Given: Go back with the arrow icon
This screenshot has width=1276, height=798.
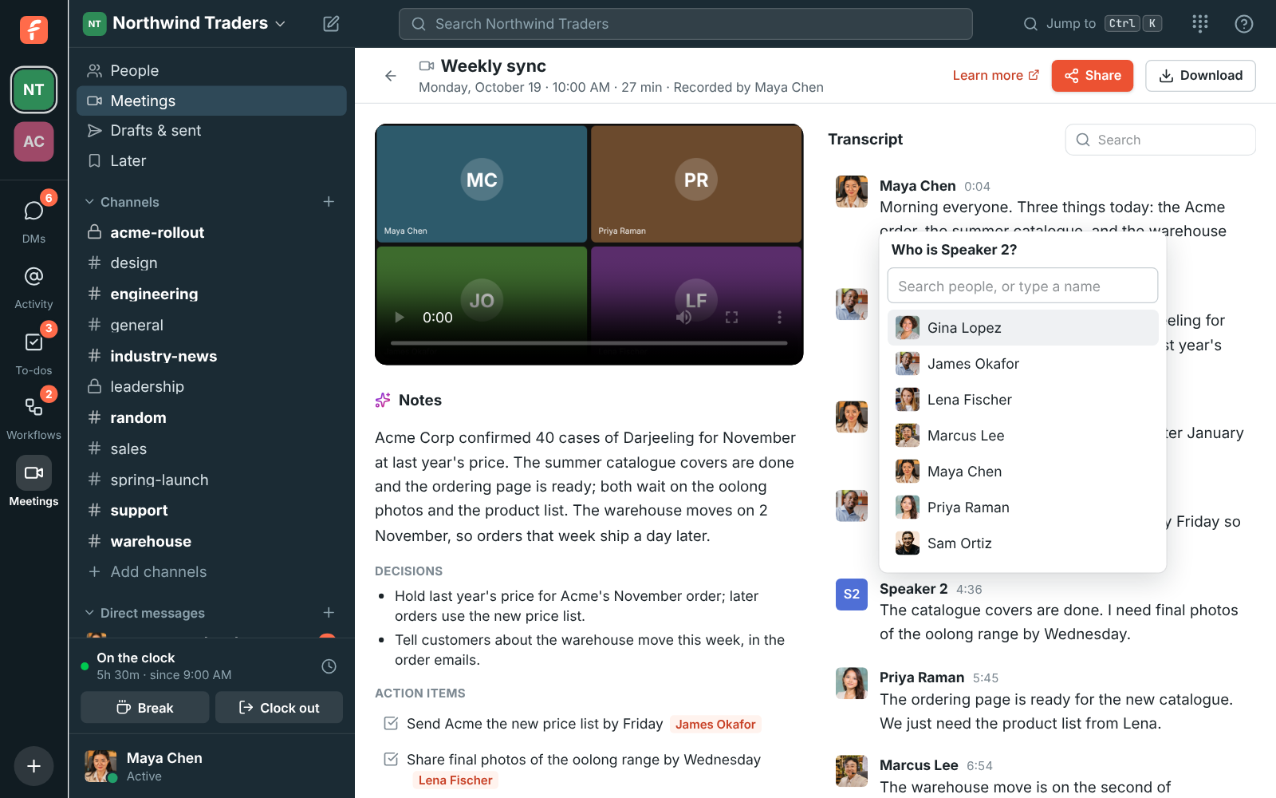Looking at the screenshot, I should pyautogui.click(x=391, y=76).
